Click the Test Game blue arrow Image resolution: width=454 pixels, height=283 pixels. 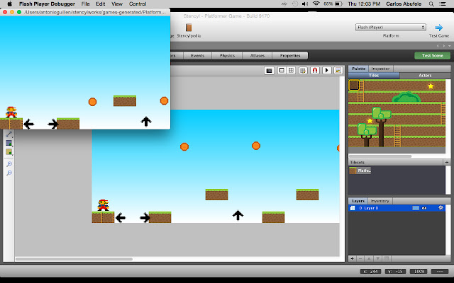point(438,28)
